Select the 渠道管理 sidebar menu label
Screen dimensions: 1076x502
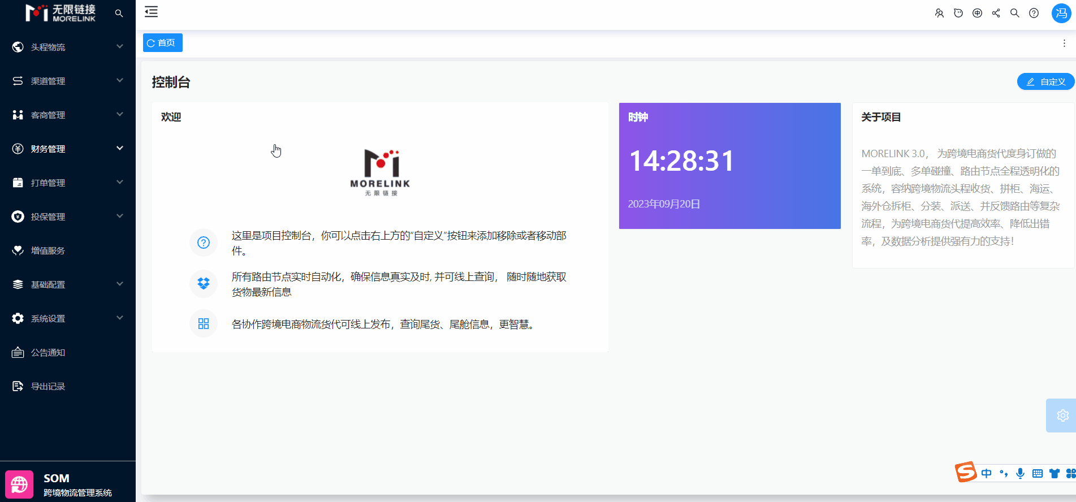(x=48, y=81)
